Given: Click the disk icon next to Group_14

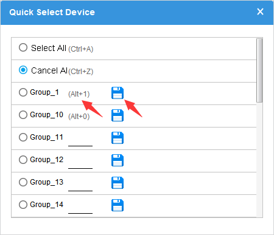Looking at the screenshot, I should [118, 205].
